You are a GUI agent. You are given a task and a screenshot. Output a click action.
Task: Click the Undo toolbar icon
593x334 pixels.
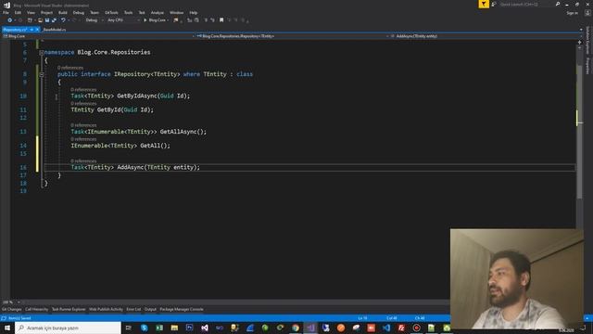63,20
